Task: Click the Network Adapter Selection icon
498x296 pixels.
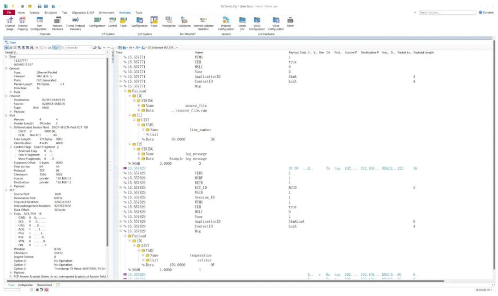Action: tap(203, 23)
